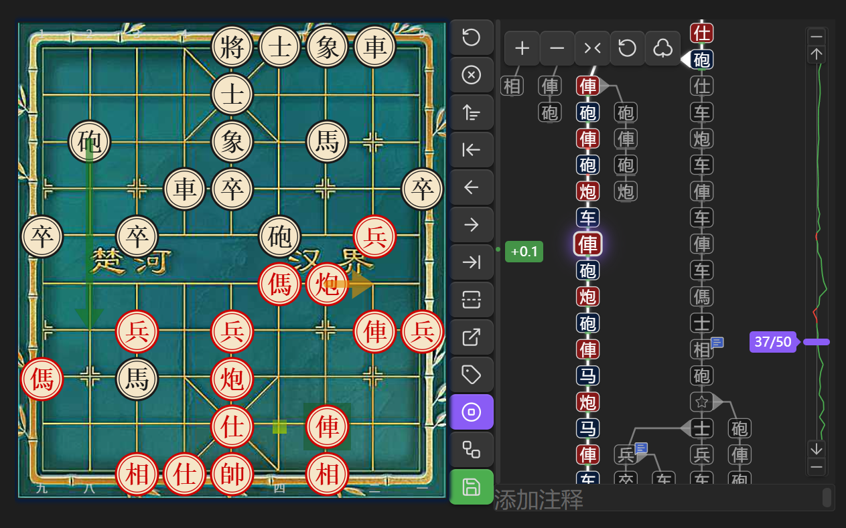
Task: Select the dark blue 车 node above the highlighted 俥
Action: [588, 217]
